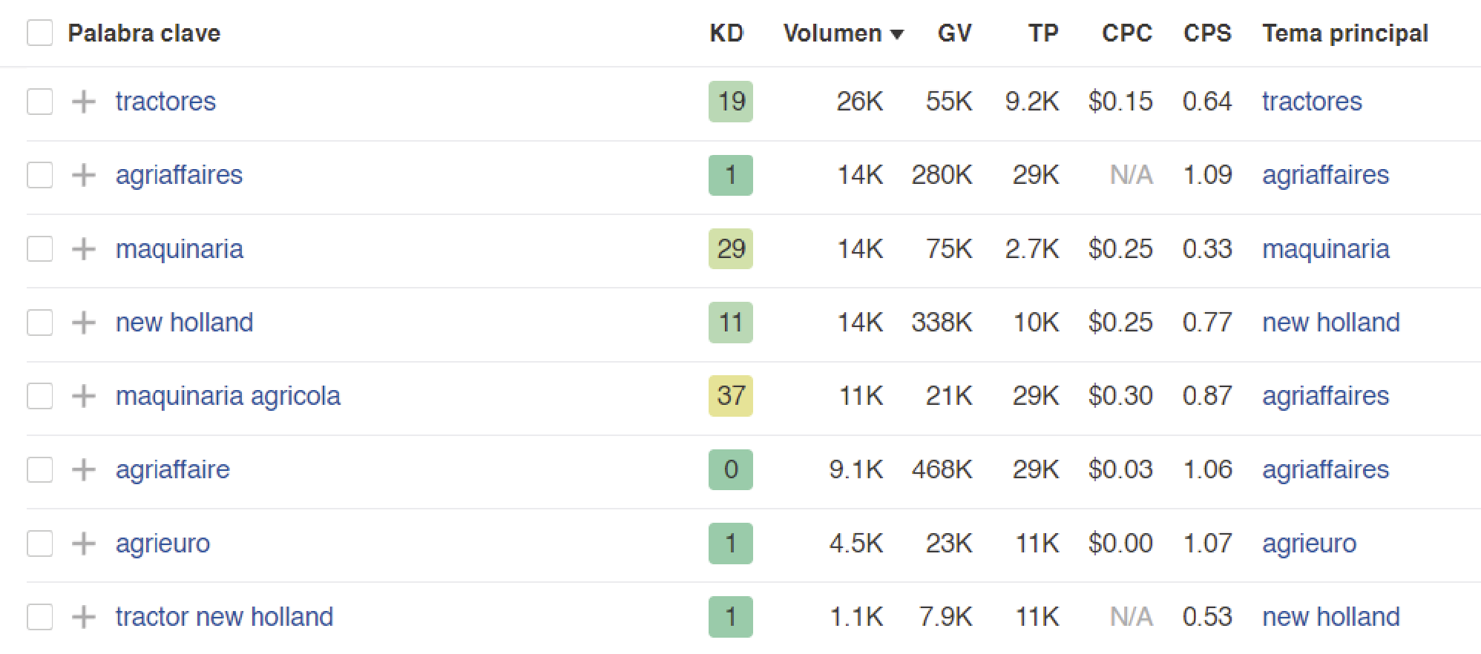Click the plus icon next to new holland
The image size is (1481, 654).
pyautogui.click(x=84, y=323)
